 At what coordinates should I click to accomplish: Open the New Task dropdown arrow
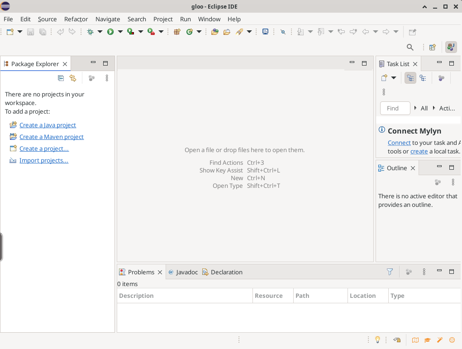394,78
